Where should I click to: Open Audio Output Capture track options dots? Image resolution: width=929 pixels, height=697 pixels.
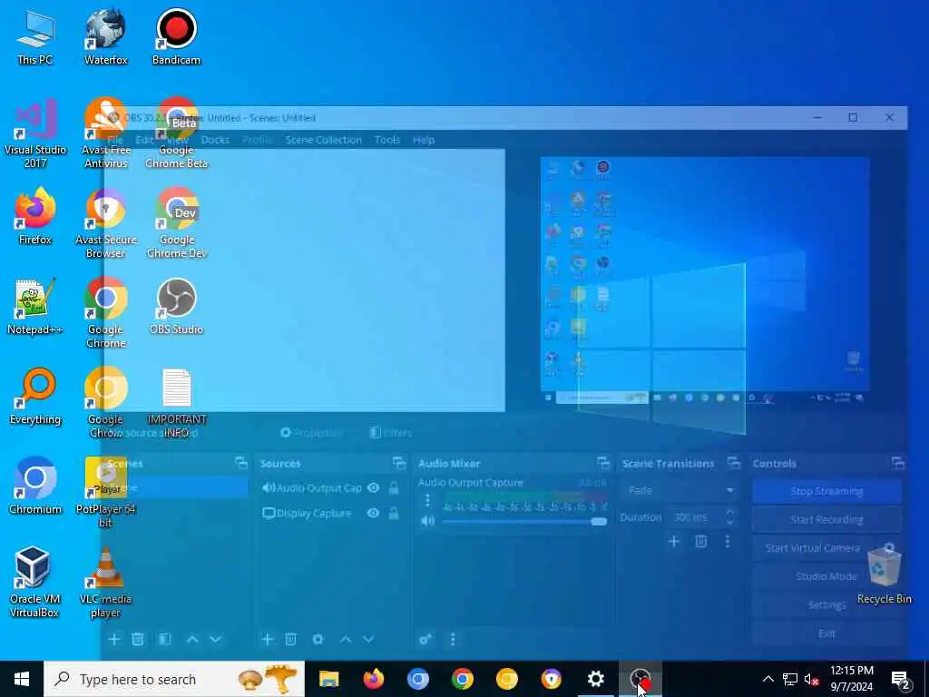(x=427, y=501)
